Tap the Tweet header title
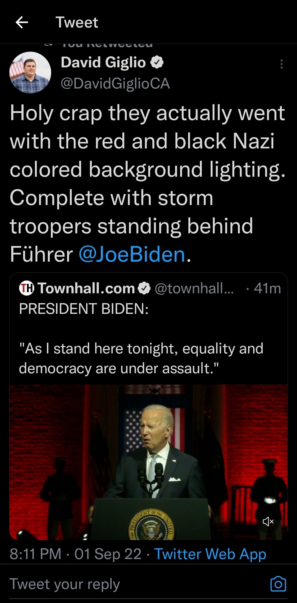The image size is (297, 603). coord(77,22)
